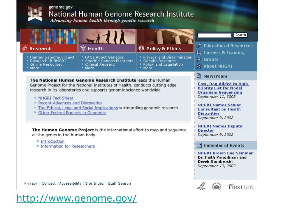
Task: Open the Research section tab
Action: pyautogui.click(x=49, y=48)
